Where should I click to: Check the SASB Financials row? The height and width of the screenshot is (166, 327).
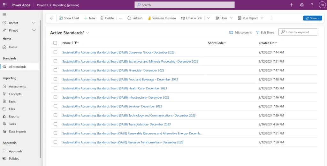pos(55,70)
